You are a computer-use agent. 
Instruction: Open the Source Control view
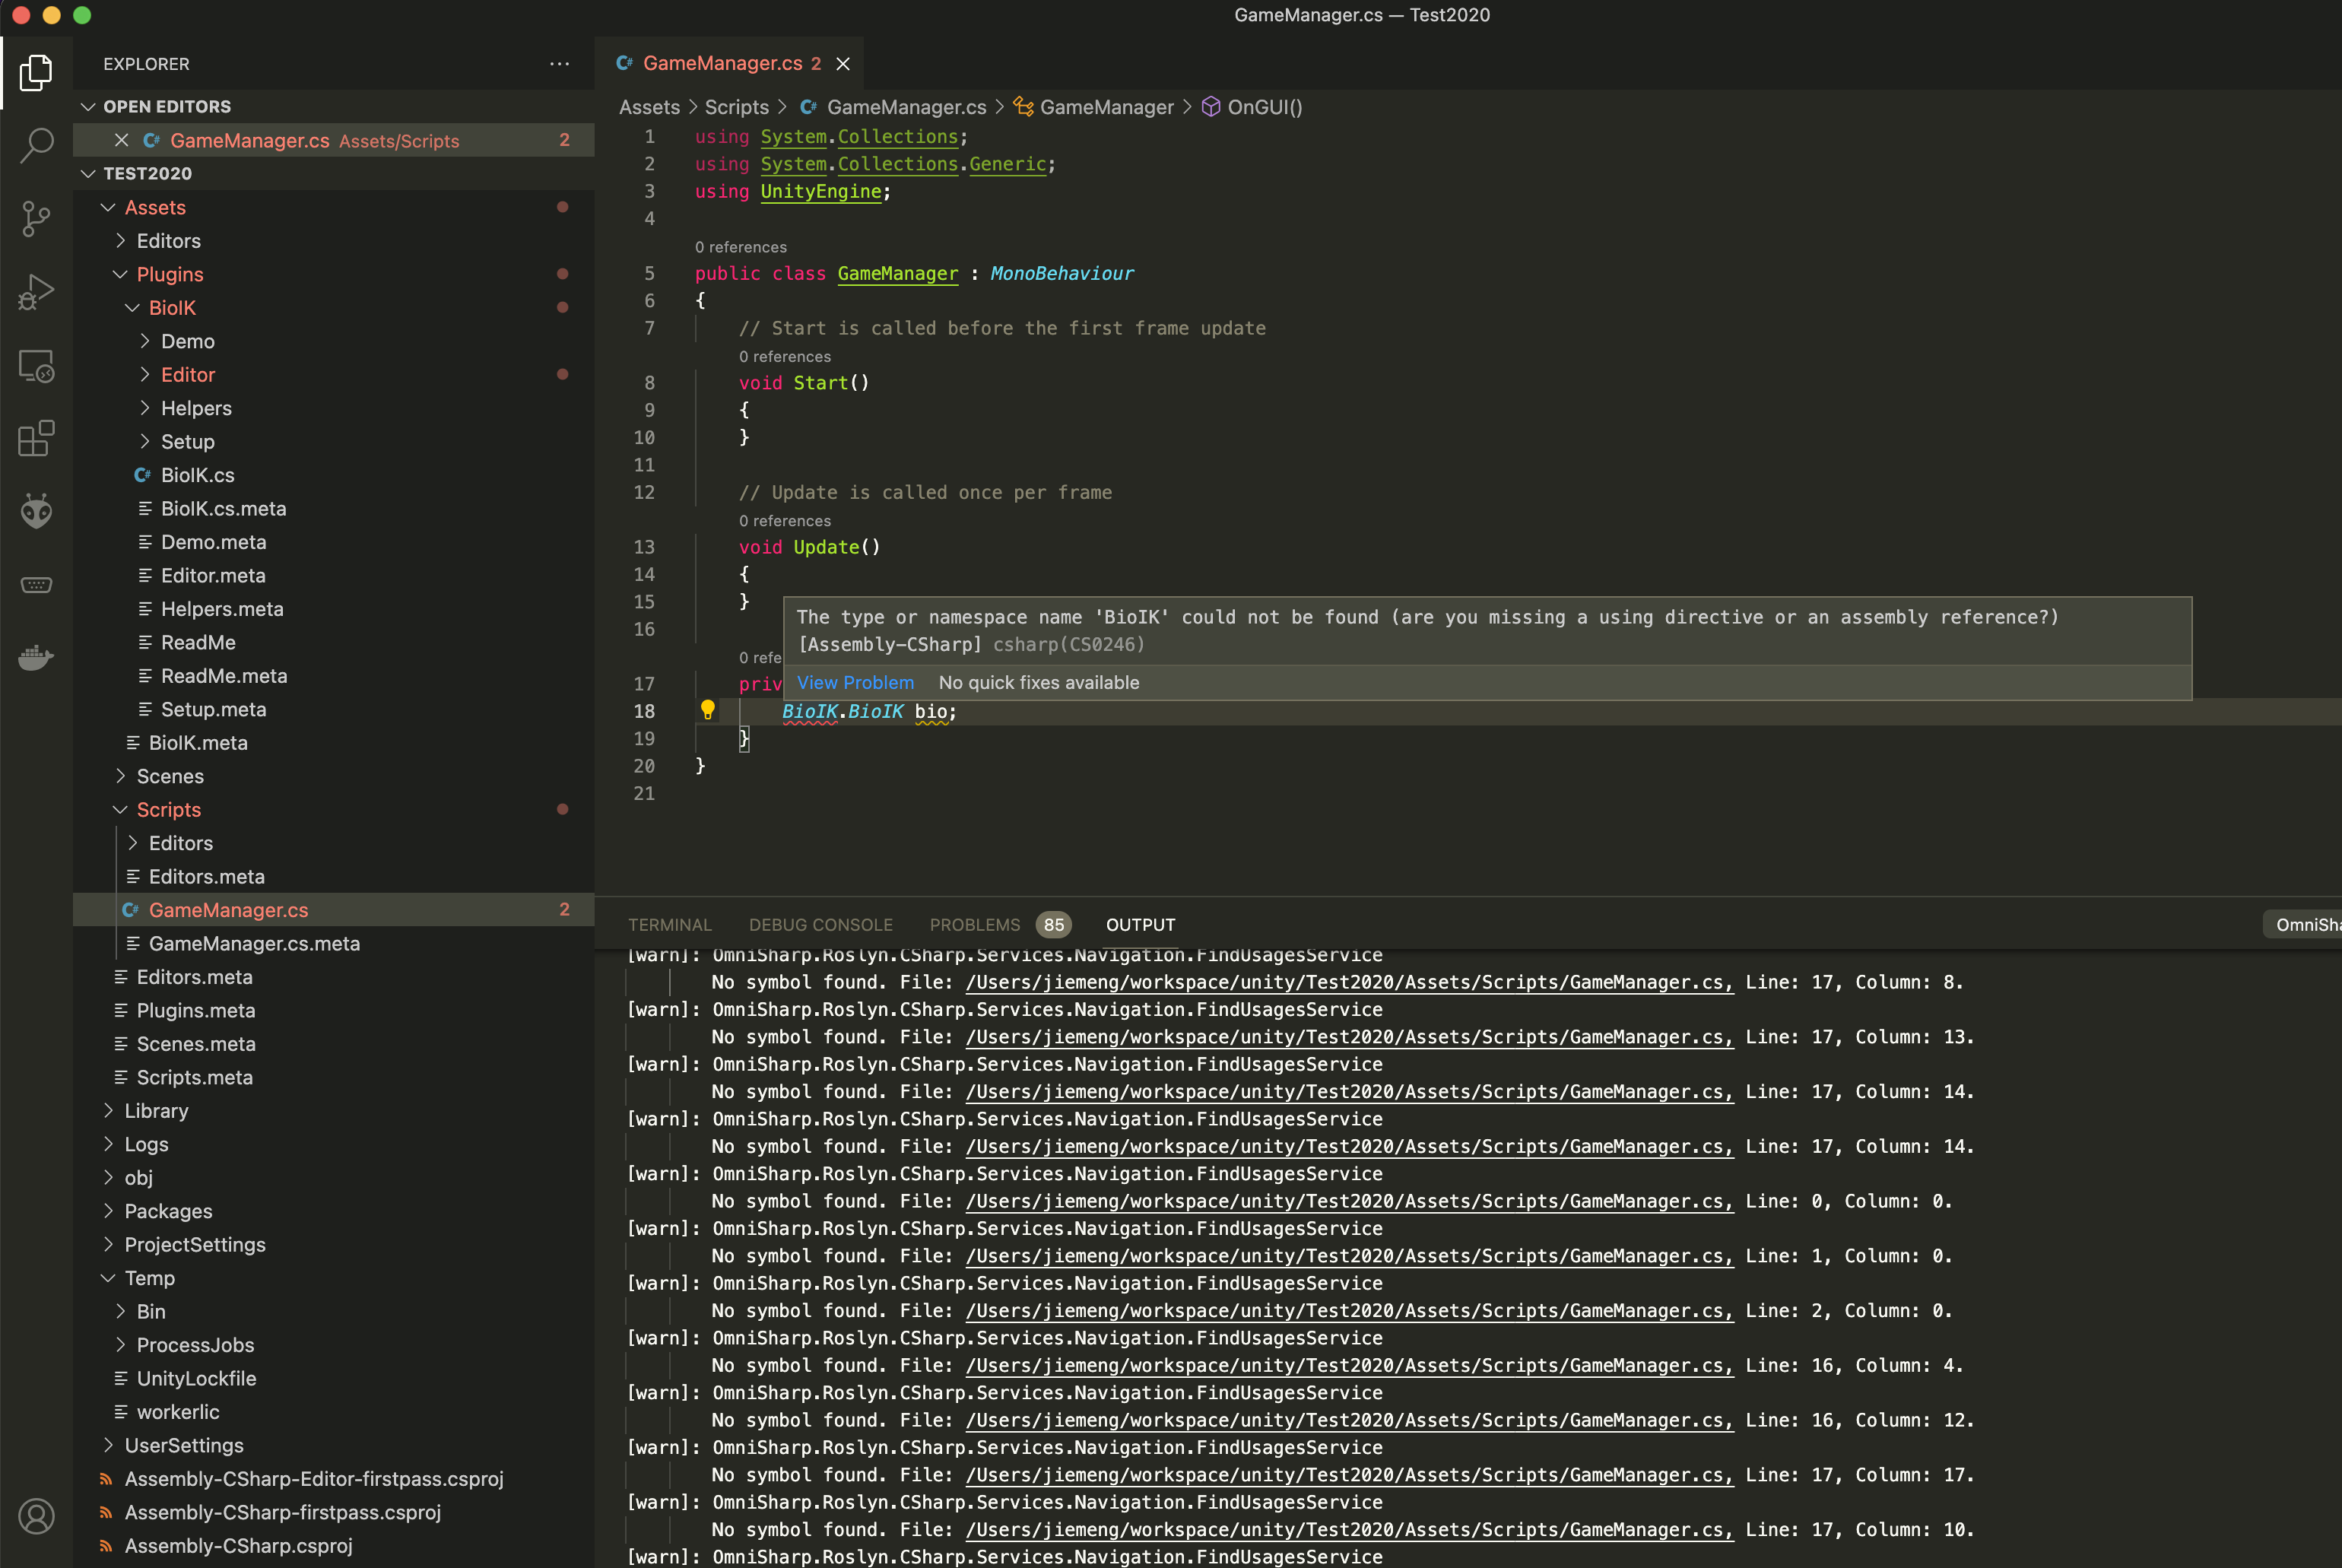pyautogui.click(x=36, y=218)
